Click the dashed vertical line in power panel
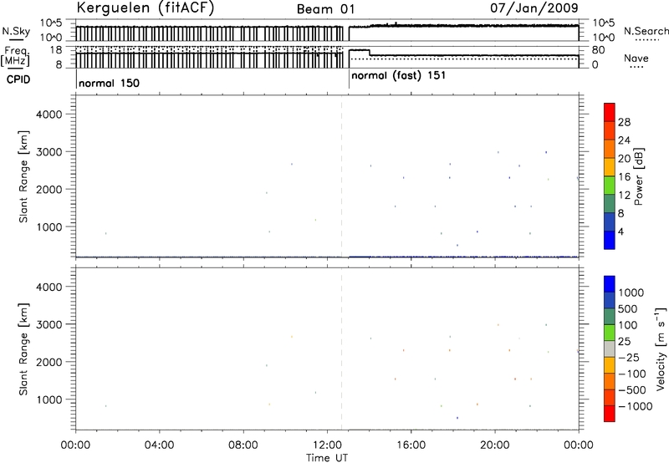The image size is (669, 463). point(341,176)
